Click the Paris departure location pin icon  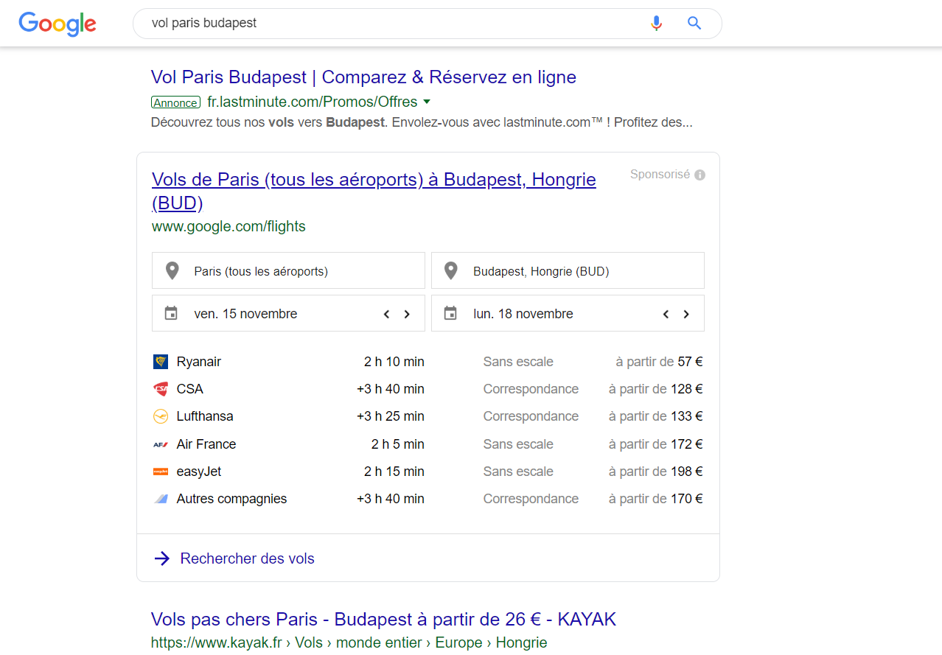tap(172, 271)
